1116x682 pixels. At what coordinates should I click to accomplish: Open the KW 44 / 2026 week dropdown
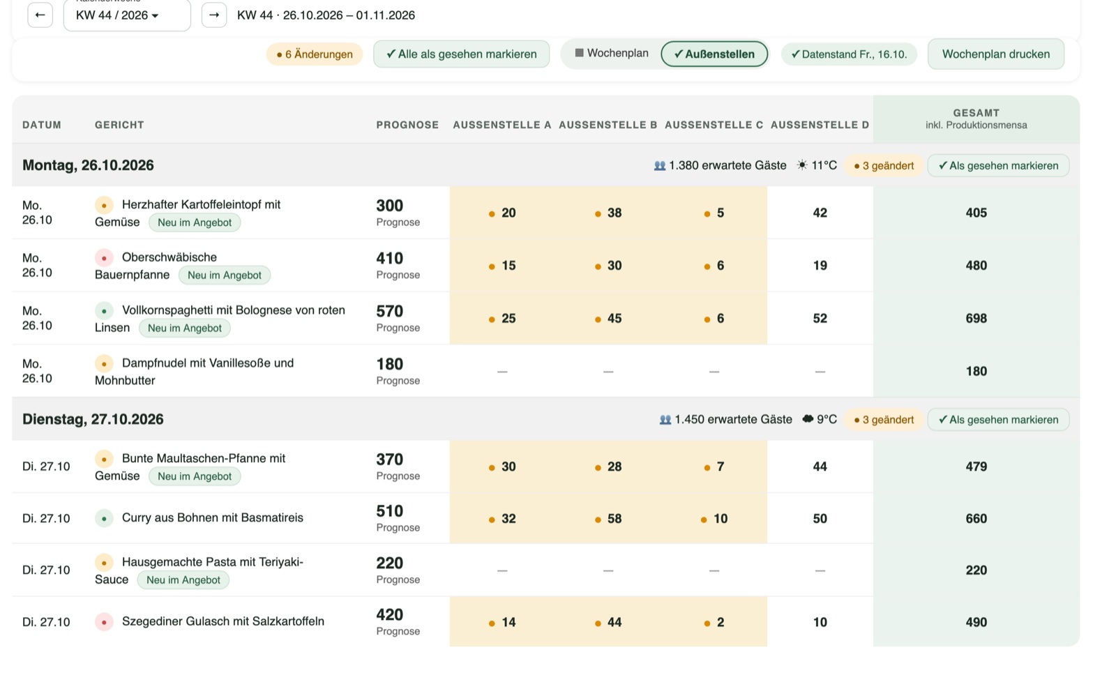click(127, 15)
